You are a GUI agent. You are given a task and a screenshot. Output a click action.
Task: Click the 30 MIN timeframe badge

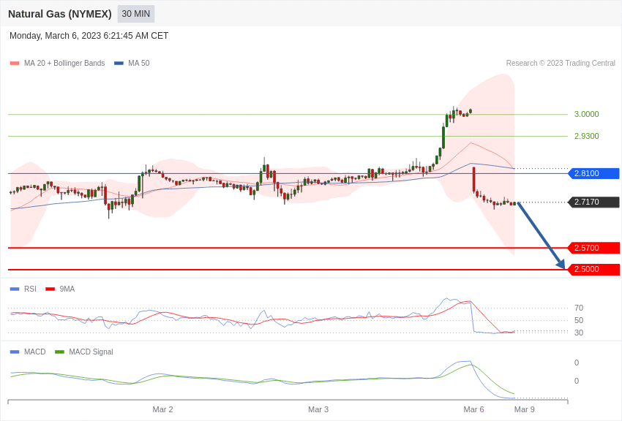click(136, 14)
